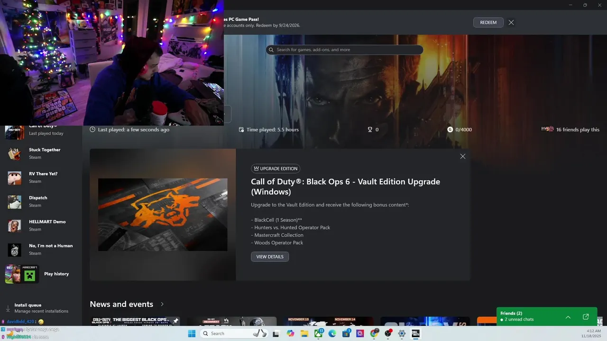Click the achievements trophy icon
Viewport: 607px width, 341px height.
(370, 129)
